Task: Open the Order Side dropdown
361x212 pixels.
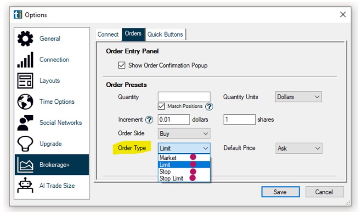Action: (184, 134)
